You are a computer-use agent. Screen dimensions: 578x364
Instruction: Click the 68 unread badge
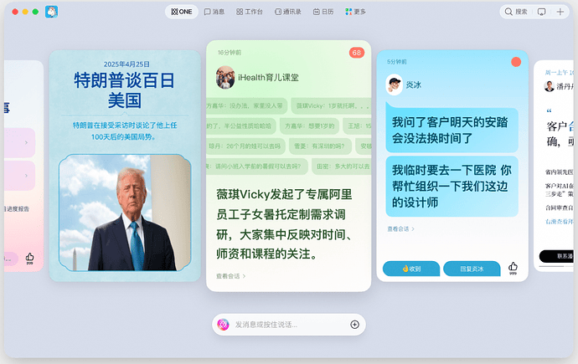pyautogui.click(x=357, y=53)
